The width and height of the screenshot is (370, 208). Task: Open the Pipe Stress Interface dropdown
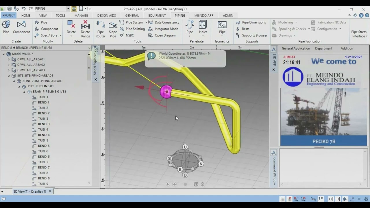coord(359,34)
